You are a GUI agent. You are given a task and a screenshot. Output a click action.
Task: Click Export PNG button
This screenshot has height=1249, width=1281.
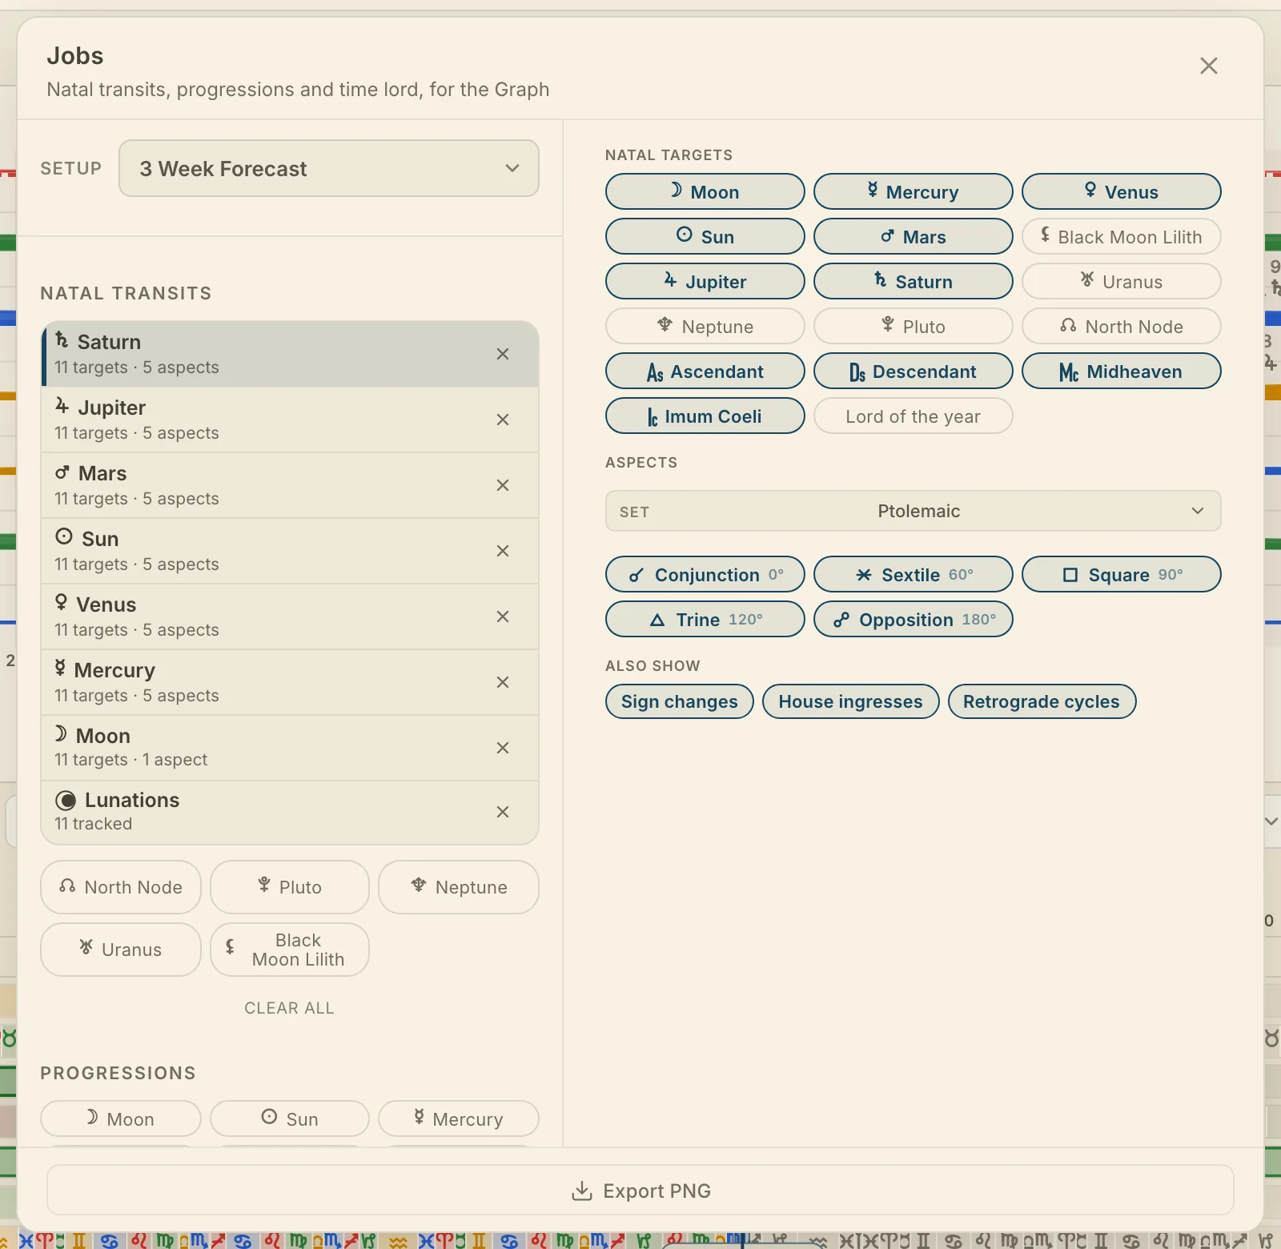tap(640, 1191)
